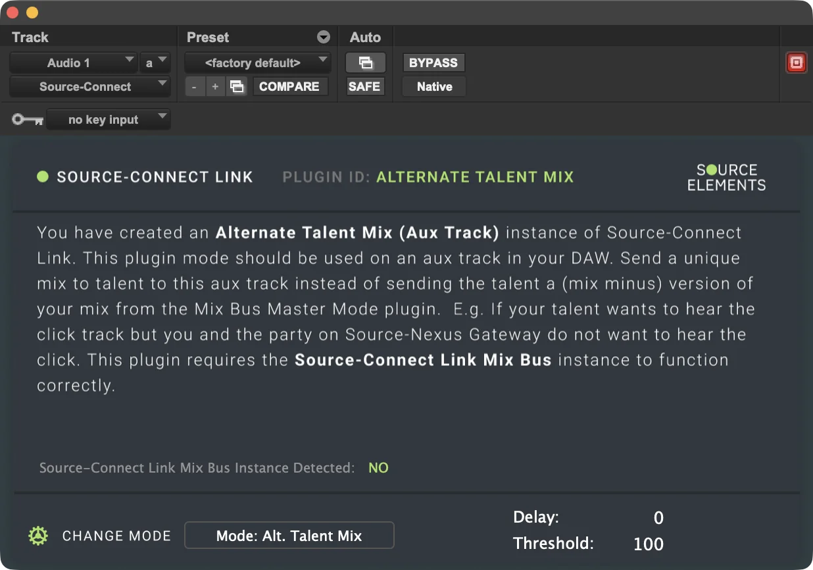Click the Delay: label

(536, 517)
